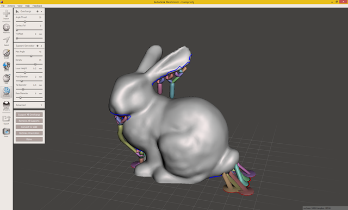Click the Import icon in the sidebar
Screen dimensions: 348x210
tap(6, 14)
